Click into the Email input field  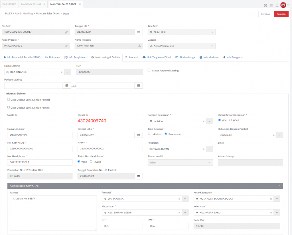[x=250, y=149]
